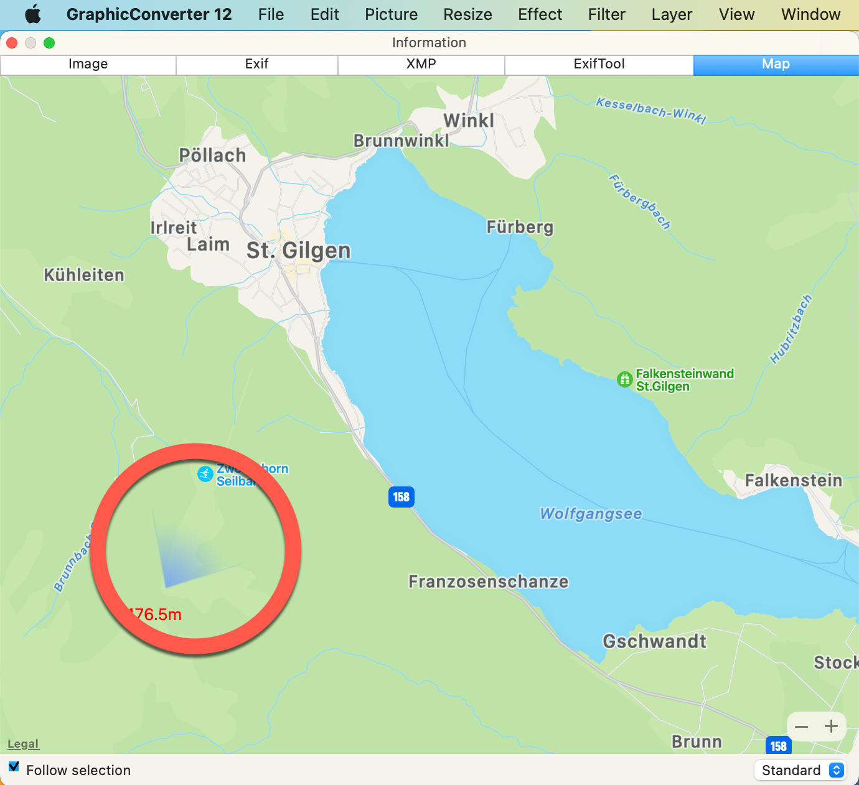Screen dimensions: 859x785
Task: Zoom in the map with plus button
Action: 831,727
